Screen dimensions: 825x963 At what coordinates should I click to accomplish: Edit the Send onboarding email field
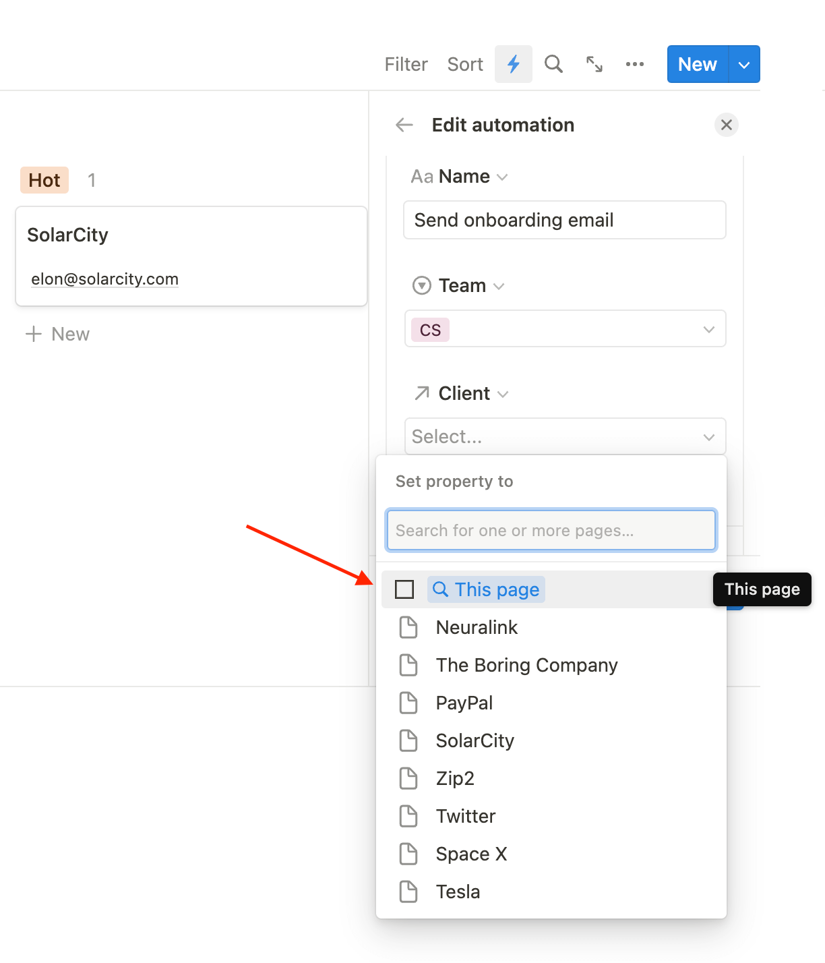pos(565,220)
